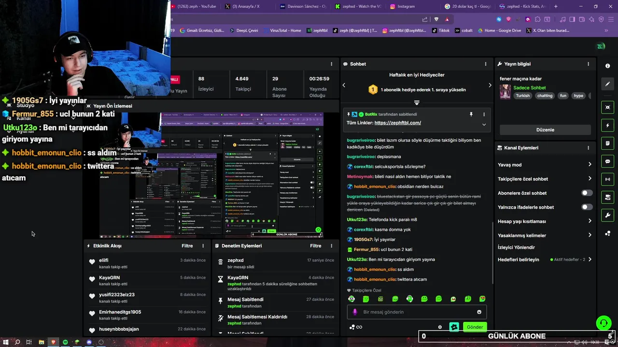Go to previous leaderboard slide arrow
Viewport: 618px width, 347px height.
pos(344,85)
